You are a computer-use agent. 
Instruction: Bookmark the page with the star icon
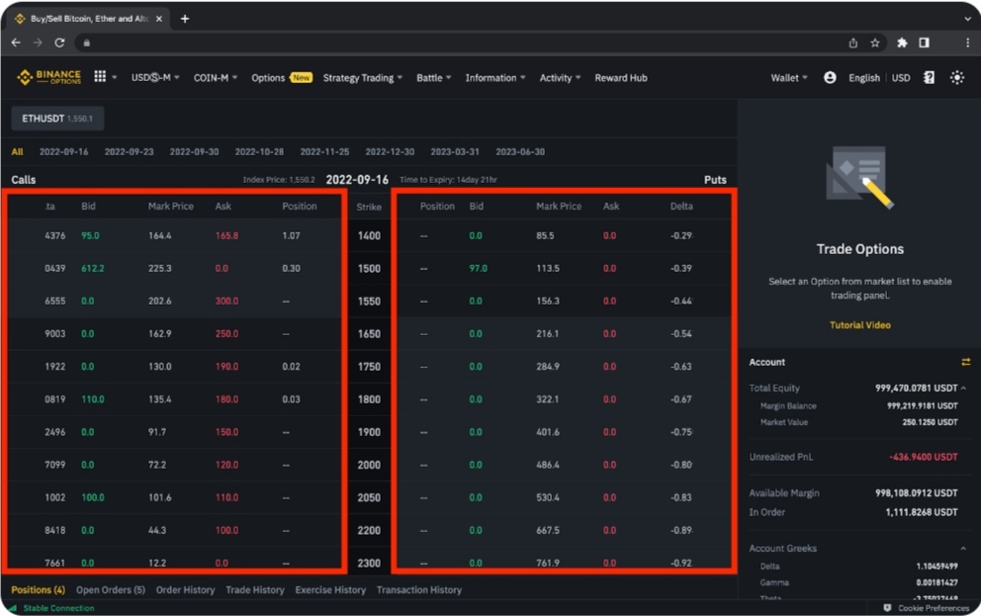[x=875, y=43]
